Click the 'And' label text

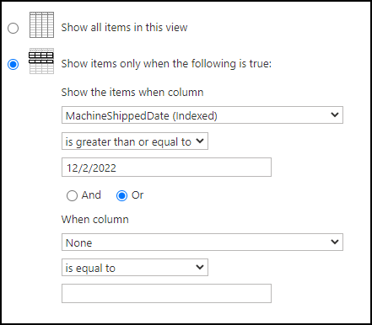pos(91,195)
